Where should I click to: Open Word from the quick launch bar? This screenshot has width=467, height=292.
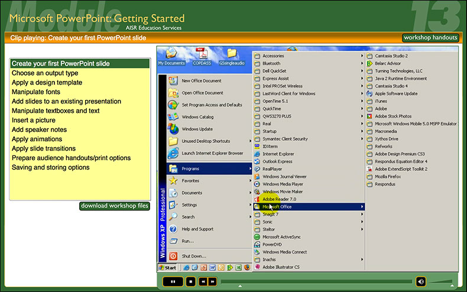[x=212, y=268]
